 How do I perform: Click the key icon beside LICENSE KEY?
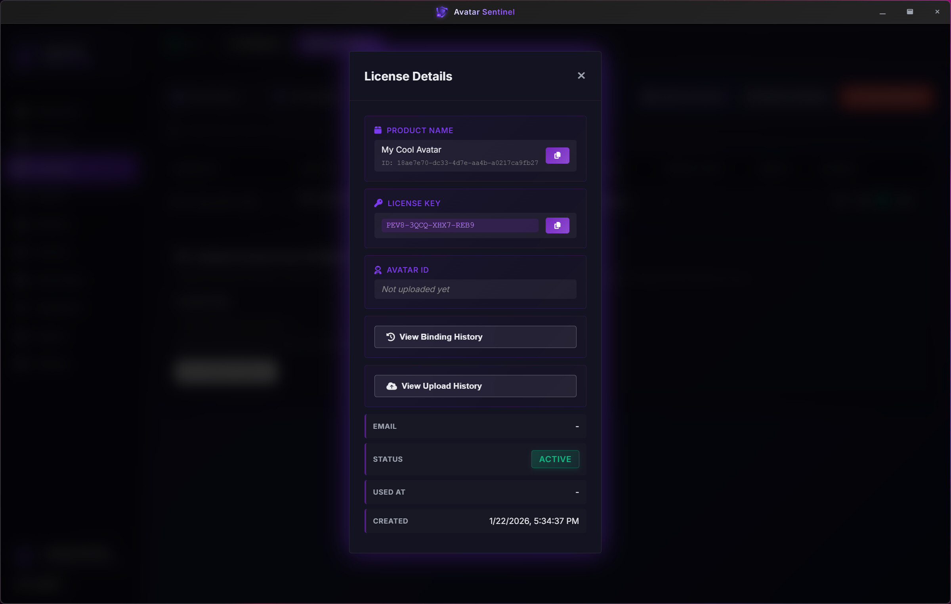click(378, 203)
